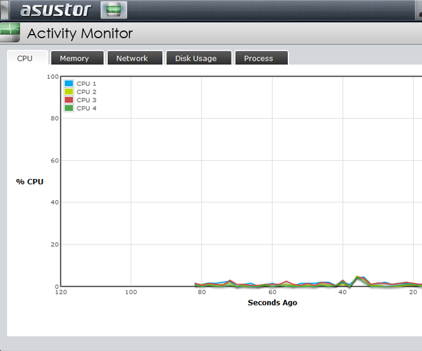422x351 pixels.
Task: Click the 'Seconds Ago' x-axis label
Action: 272,302
